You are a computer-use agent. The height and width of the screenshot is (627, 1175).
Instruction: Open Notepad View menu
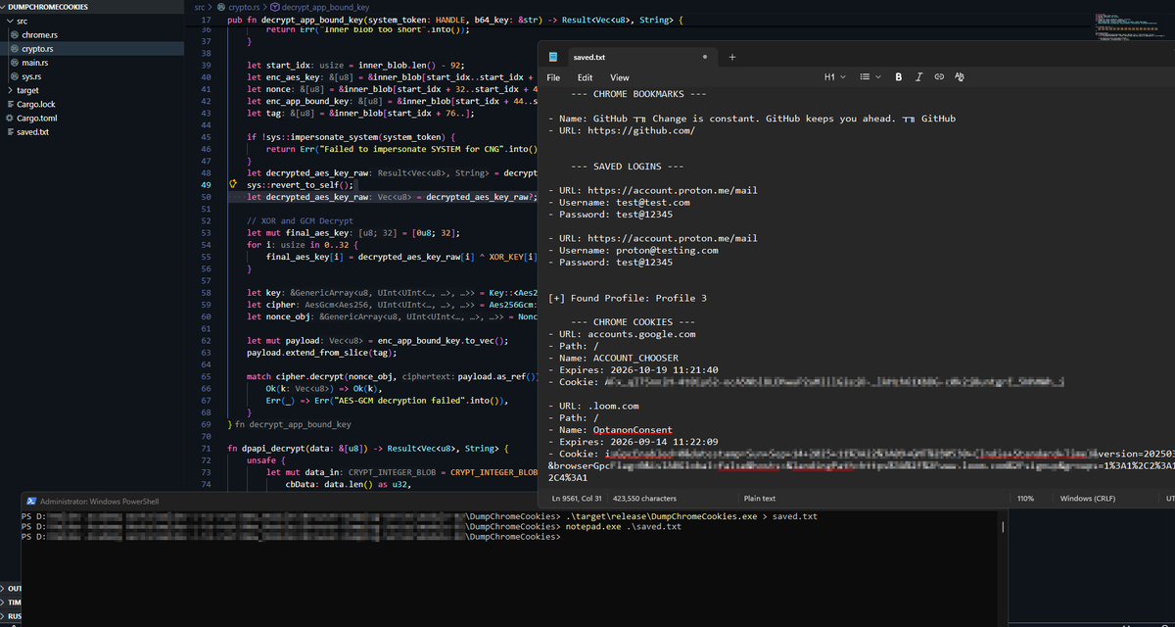[x=620, y=77]
